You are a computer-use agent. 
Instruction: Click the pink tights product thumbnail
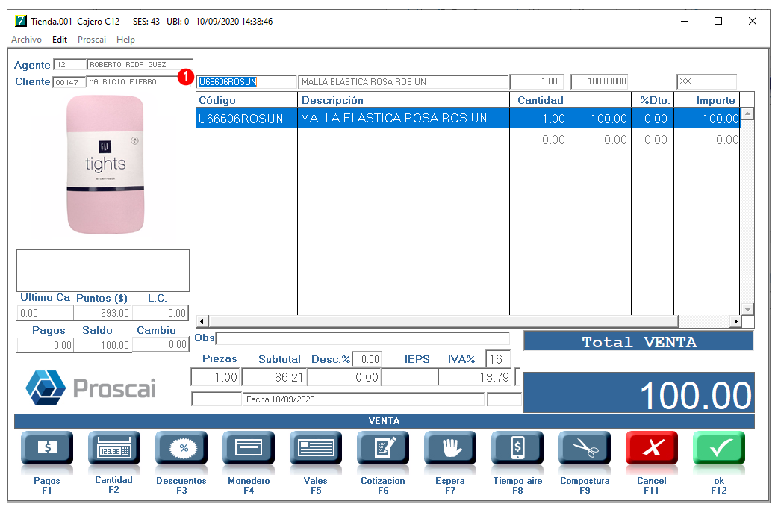click(105, 164)
